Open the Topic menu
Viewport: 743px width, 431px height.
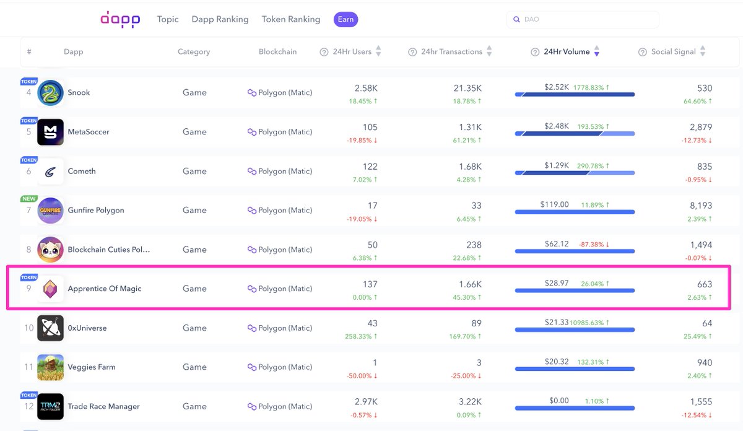(x=168, y=19)
